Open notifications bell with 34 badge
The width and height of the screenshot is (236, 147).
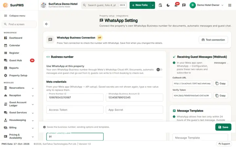[x=176, y=5]
